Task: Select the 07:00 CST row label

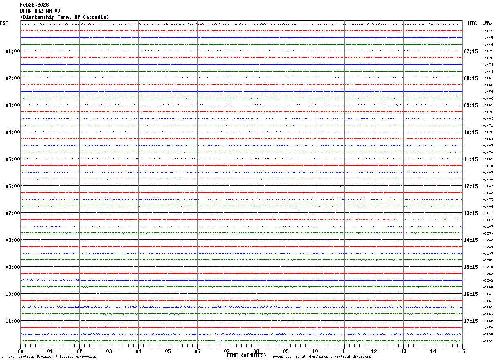Action: [x=13, y=213]
